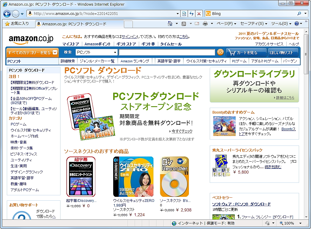311x229 pixels.
Task: Click the GO search button
Action: [x=220, y=52]
